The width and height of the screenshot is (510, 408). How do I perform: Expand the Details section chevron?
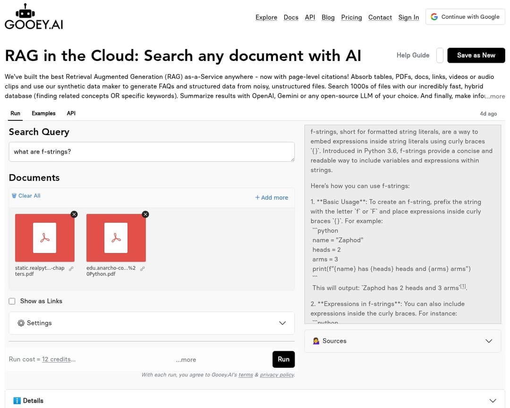[x=493, y=400]
